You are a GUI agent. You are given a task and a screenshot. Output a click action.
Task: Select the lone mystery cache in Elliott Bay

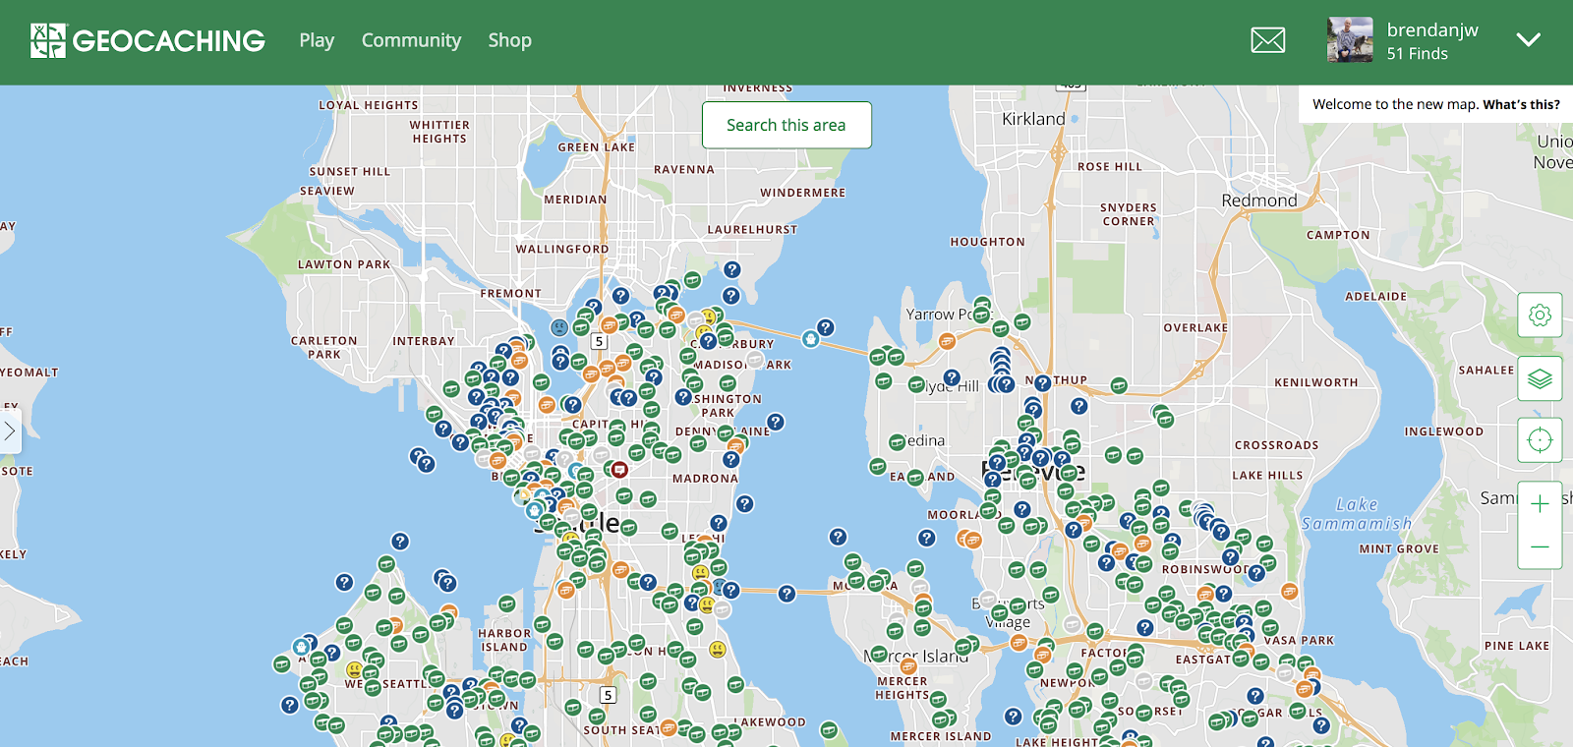tap(400, 541)
